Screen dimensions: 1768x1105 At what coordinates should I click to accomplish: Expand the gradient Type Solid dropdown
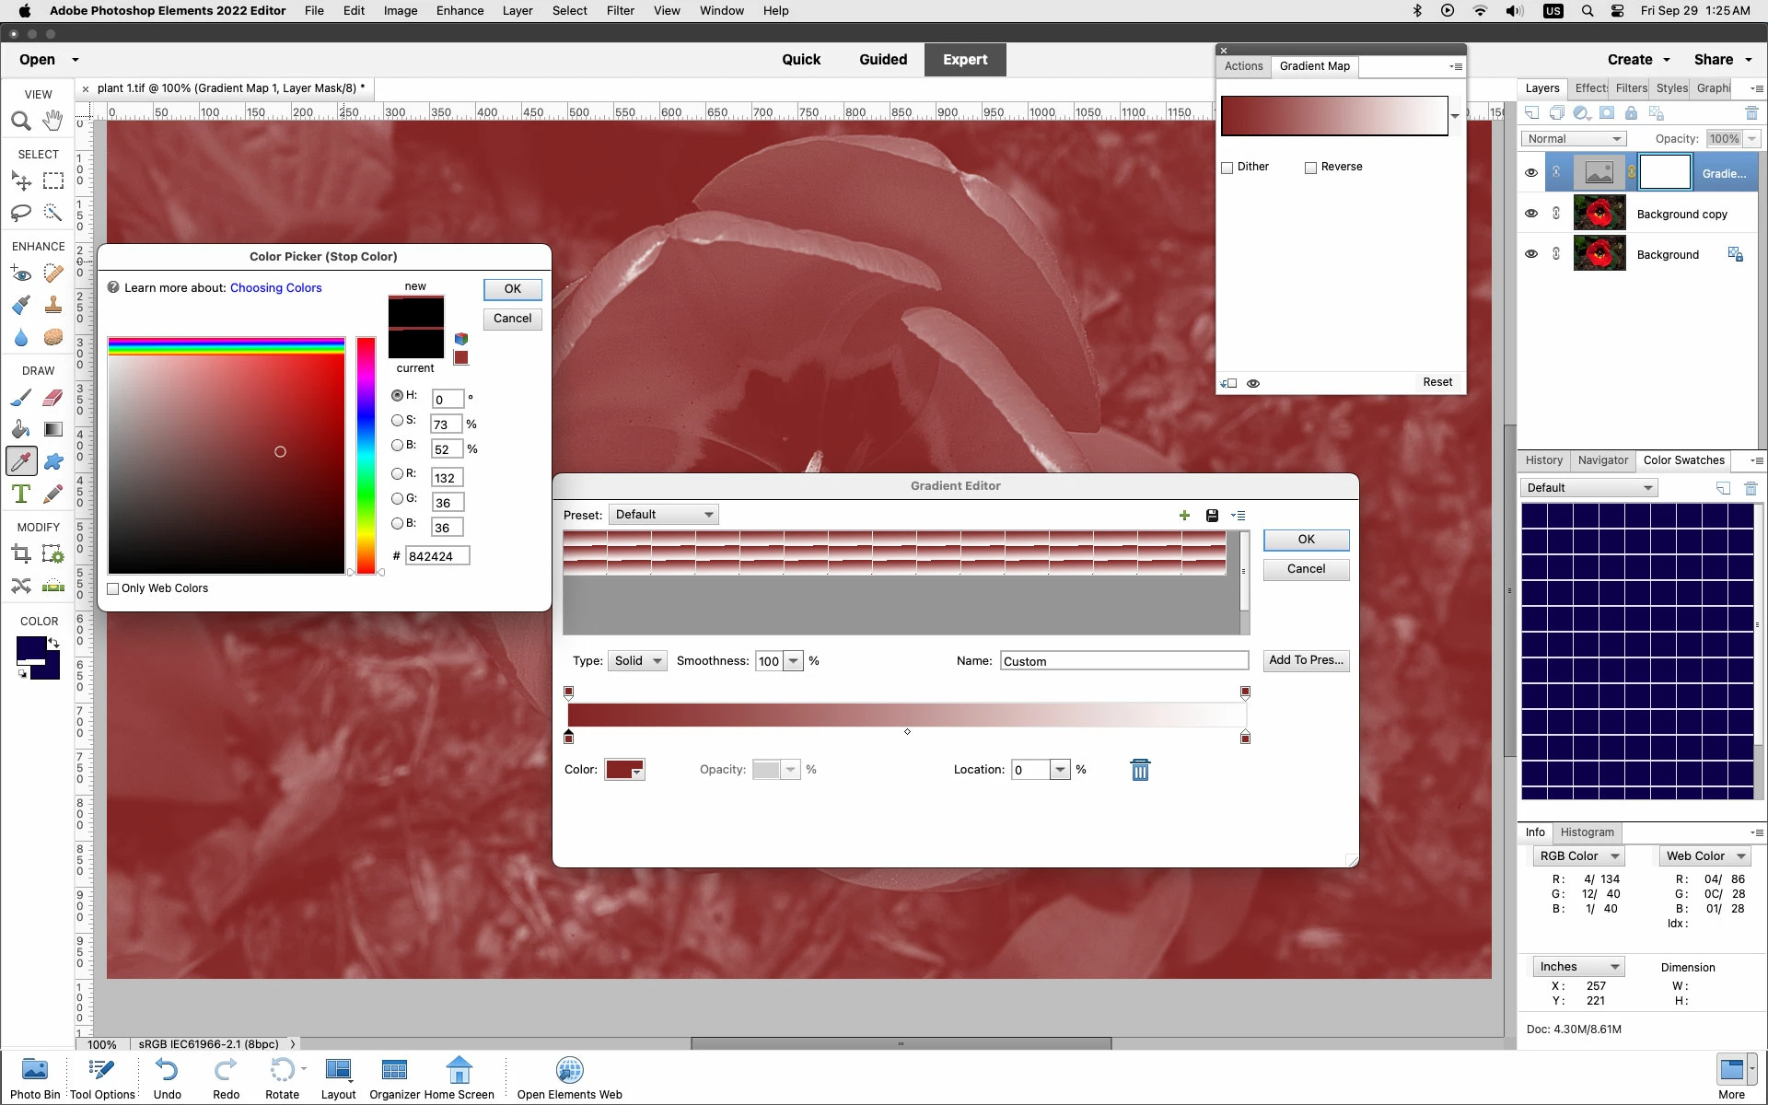point(638,661)
